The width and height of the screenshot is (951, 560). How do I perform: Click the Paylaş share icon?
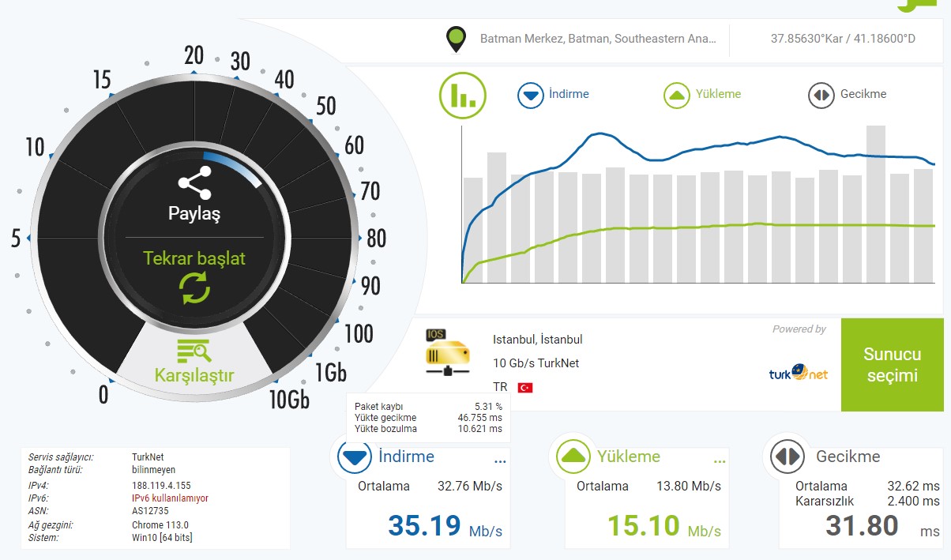click(194, 182)
